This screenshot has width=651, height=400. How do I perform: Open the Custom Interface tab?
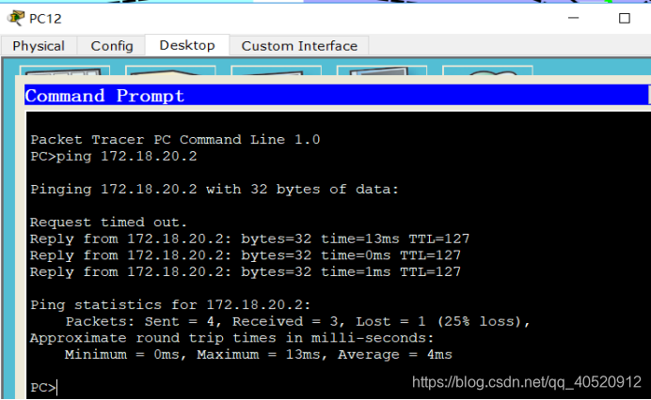[x=299, y=46]
